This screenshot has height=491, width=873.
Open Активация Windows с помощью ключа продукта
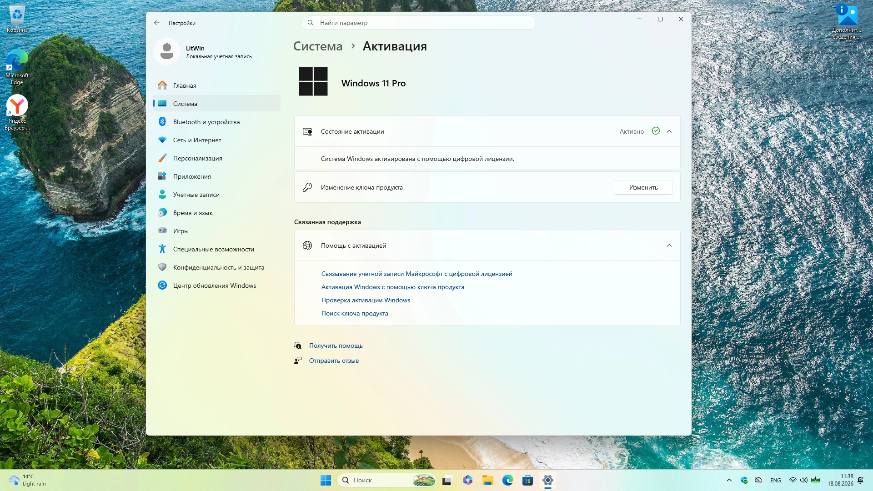pos(393,287)
